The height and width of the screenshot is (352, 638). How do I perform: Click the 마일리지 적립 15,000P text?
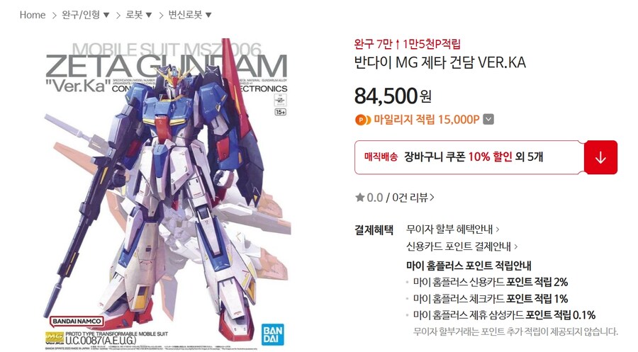coord(427,120)
